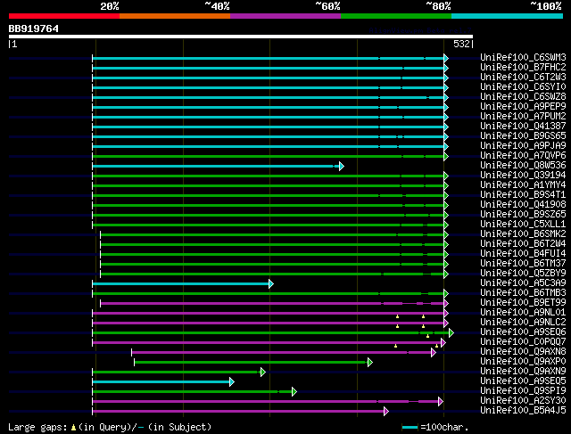Click the UniRef100_A1YMY4 text
Image resolution: width=571 pixels, height=434 pixels.
point(523,184)
